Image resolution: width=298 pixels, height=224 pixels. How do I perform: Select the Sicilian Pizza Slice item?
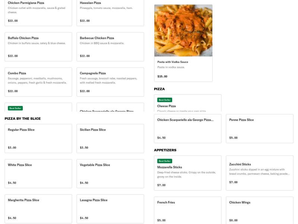[x=110, y=139]
